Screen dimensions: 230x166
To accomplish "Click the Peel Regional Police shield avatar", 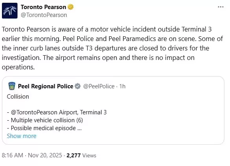I will coord(12,86).
